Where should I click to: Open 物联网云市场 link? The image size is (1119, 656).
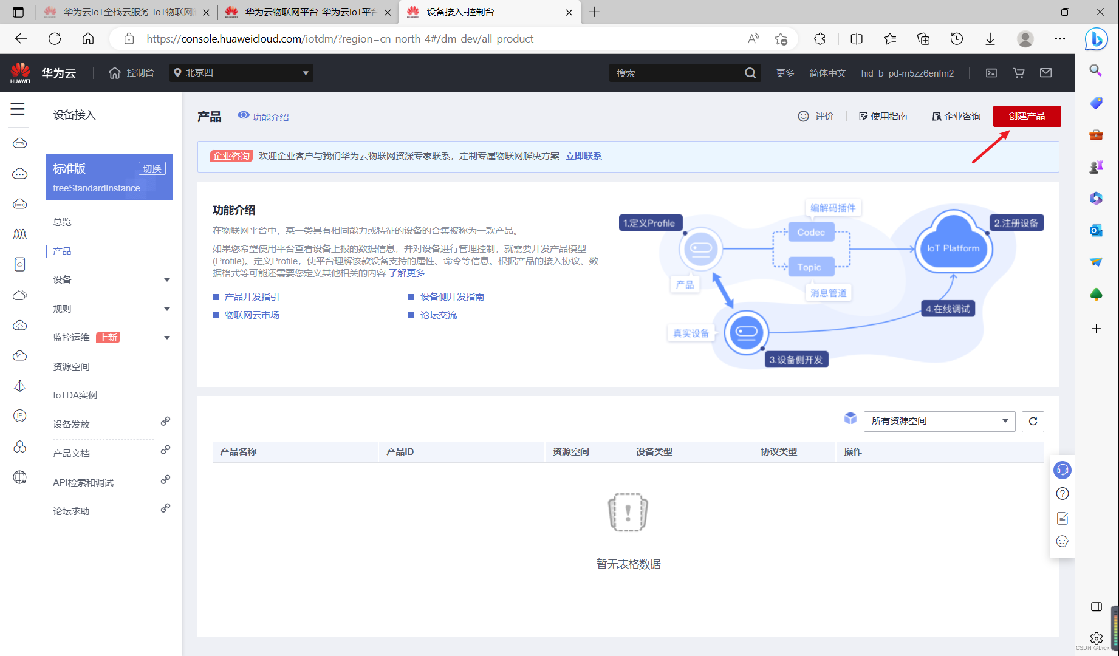pos(252,315)
